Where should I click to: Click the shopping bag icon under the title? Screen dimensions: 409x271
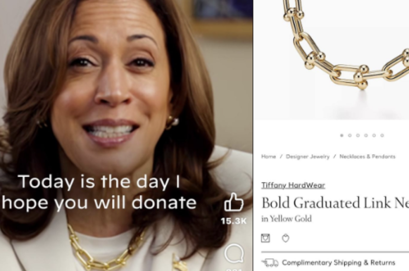coord(265,238)
